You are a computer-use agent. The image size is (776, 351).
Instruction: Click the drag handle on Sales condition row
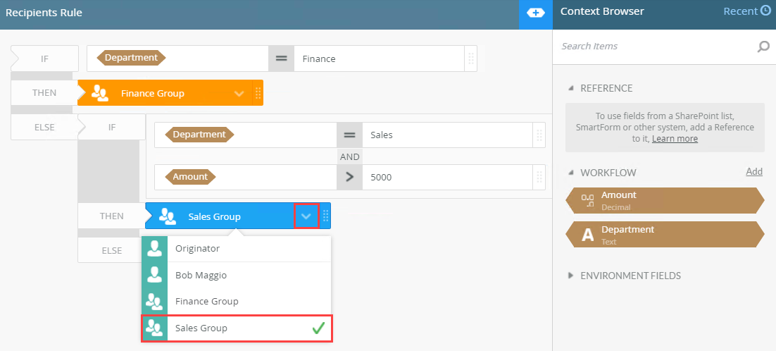pos(539,135)
